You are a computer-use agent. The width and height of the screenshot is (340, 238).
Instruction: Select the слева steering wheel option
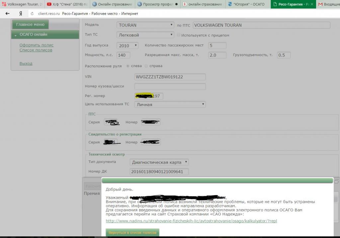[128, 66]
